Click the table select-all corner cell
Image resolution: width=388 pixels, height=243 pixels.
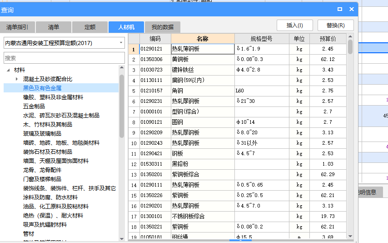pyautogui.click(x=134, y=39)
